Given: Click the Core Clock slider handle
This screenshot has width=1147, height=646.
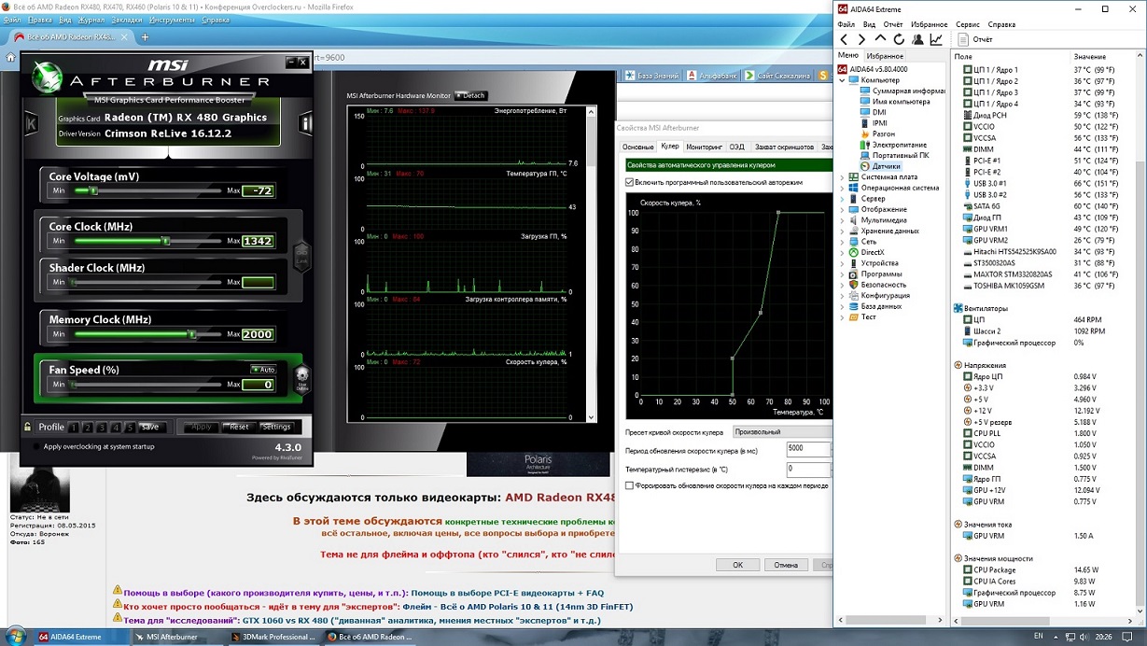Looking at the screenshot, I should coord(166,241).
